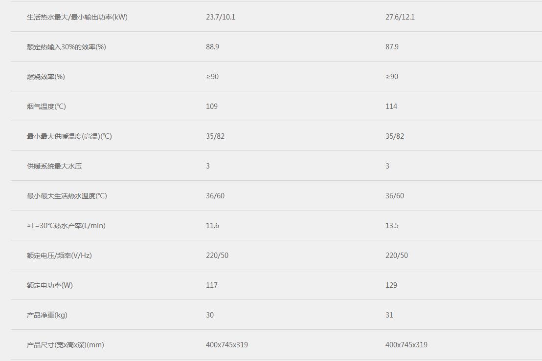Select the 109 flue gas temperature value
542x361 pixels.
212,106
